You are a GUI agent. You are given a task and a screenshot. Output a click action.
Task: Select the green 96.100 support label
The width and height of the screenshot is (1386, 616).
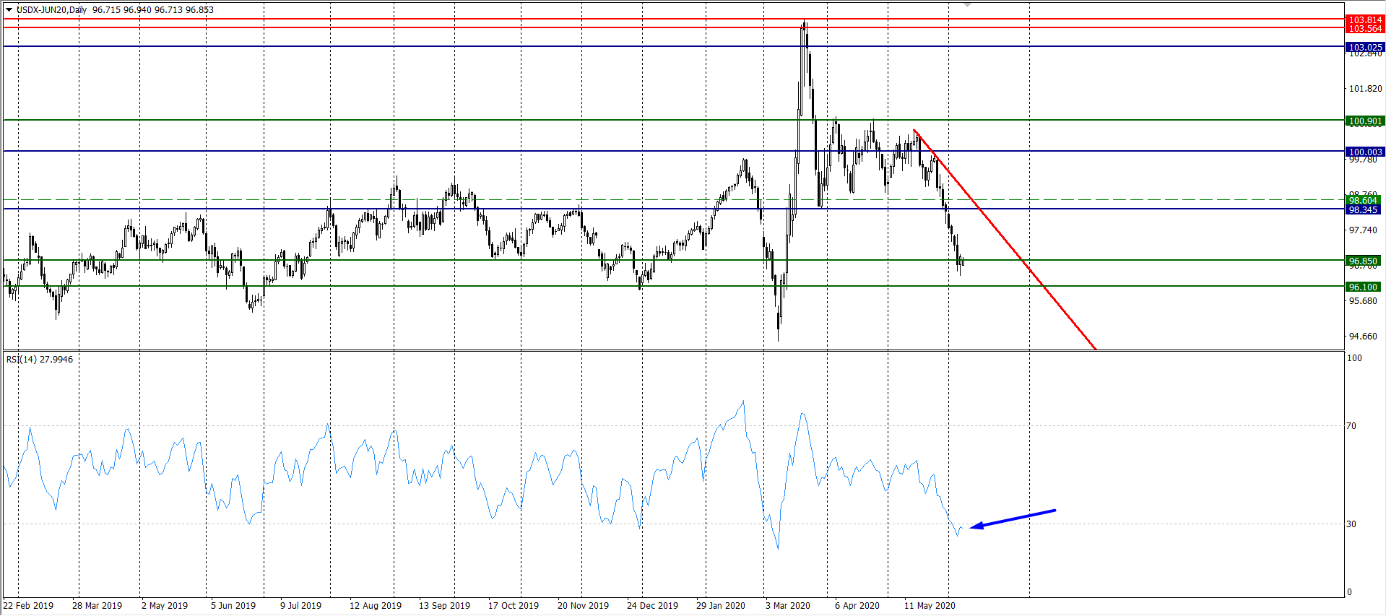[1363, 287]
